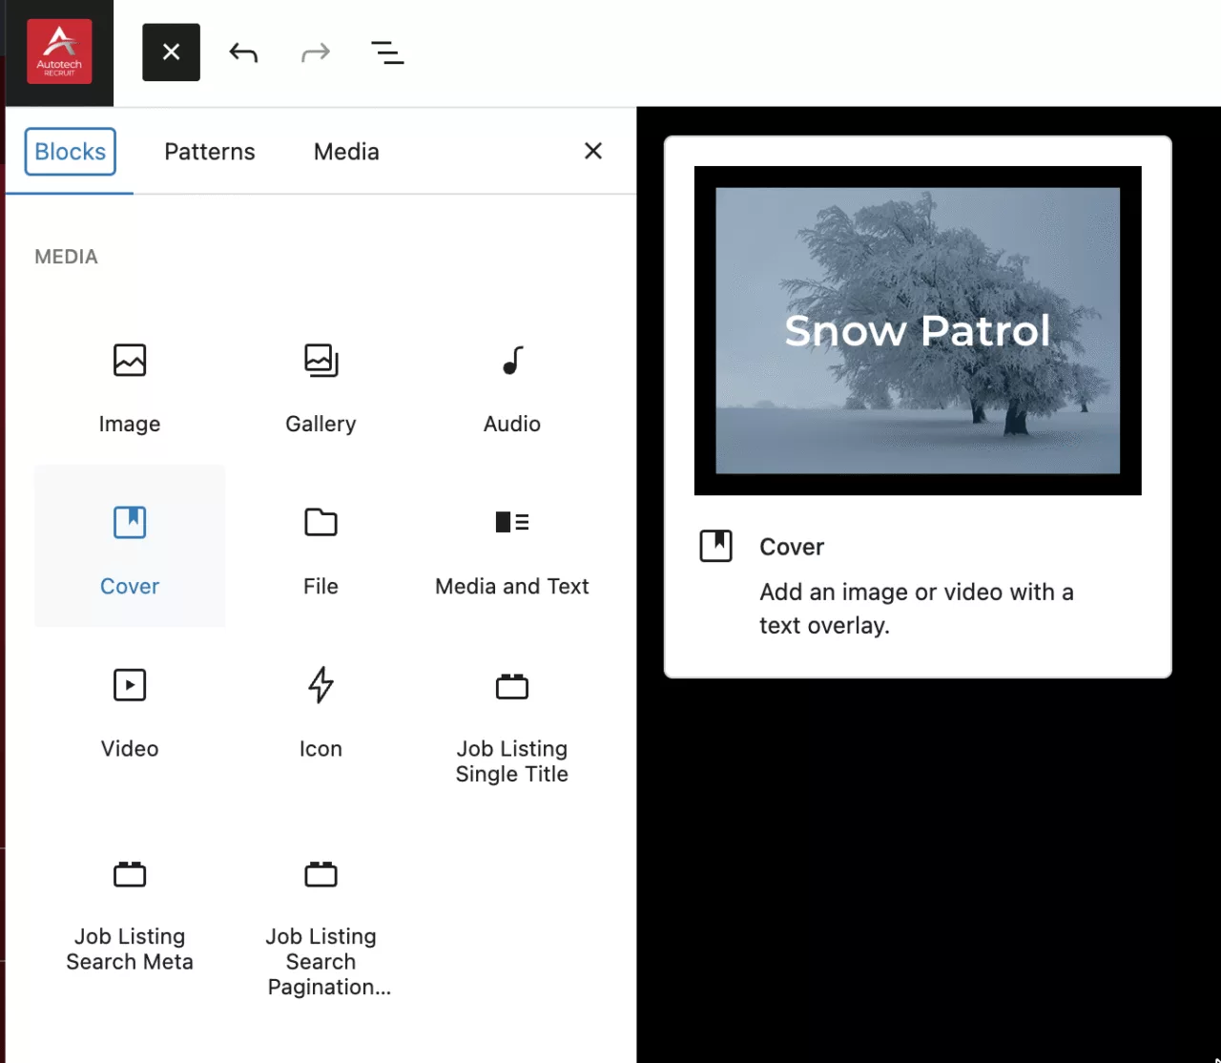Toggle the block inserter off
The width and height of the screenshot is (1221, 1063).
(x=172, y=52)
